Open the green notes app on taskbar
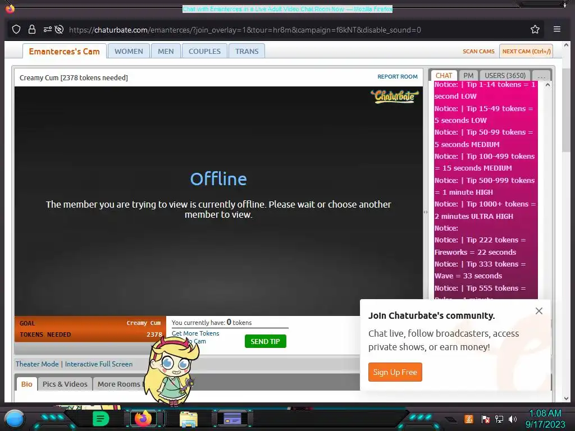This screenshot has width=575, height=431. [101, 419]
